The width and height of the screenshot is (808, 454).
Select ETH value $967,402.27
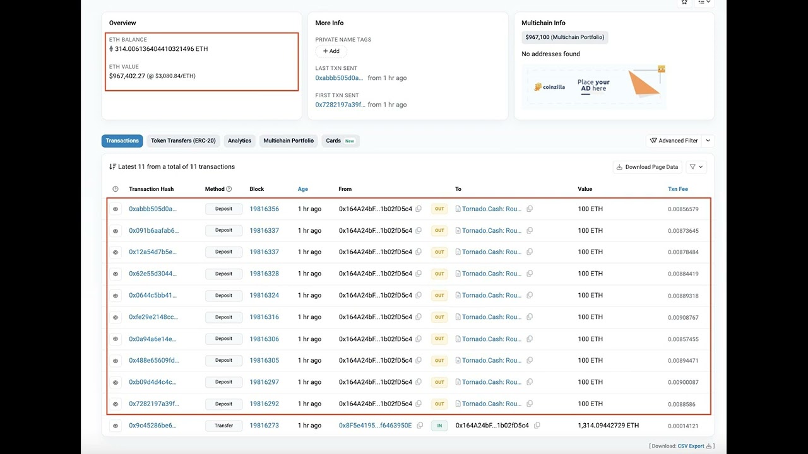click(127, 76)
